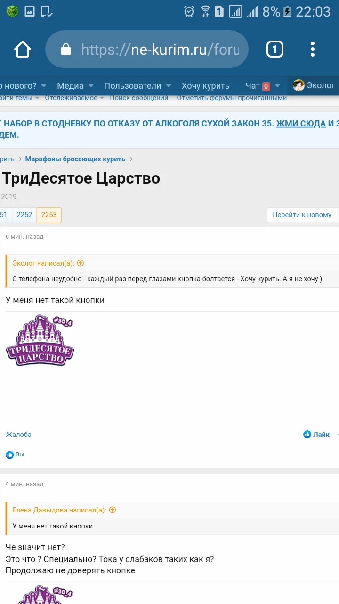Viewport: 339px width, 604px height.
Task: Tap the alarm clock status icon
Action: coord(189,11)
